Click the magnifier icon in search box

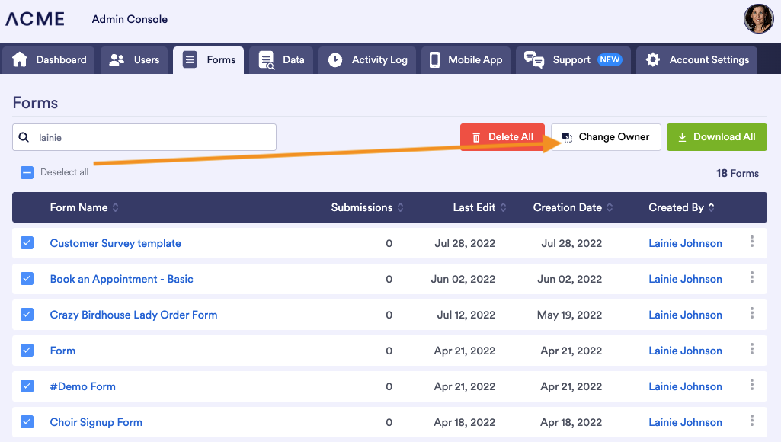[24, 137]
